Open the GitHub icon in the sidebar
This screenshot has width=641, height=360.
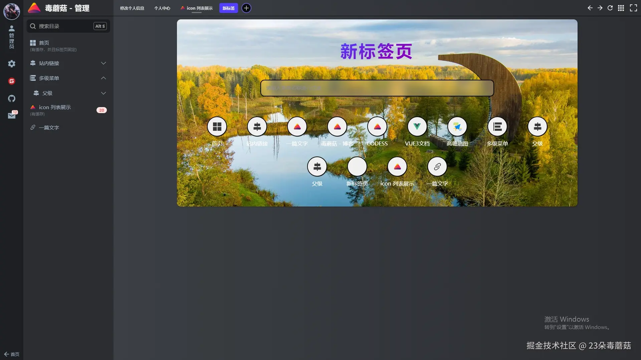pyautogui.click(x=12, y=98)
